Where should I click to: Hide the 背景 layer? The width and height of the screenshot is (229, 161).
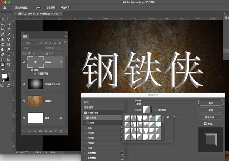click(24, 118)
